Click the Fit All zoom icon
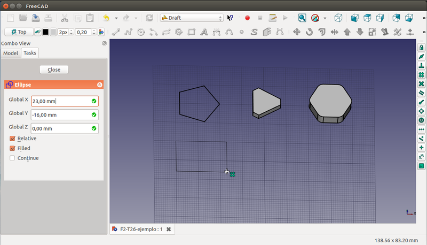Screen dimensions: 427x245 [302, 18]
